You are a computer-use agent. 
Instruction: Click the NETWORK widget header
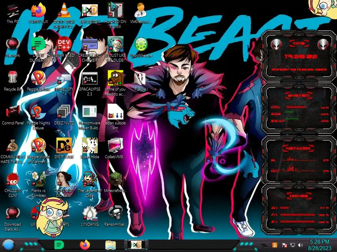click(x=299, y=148)
